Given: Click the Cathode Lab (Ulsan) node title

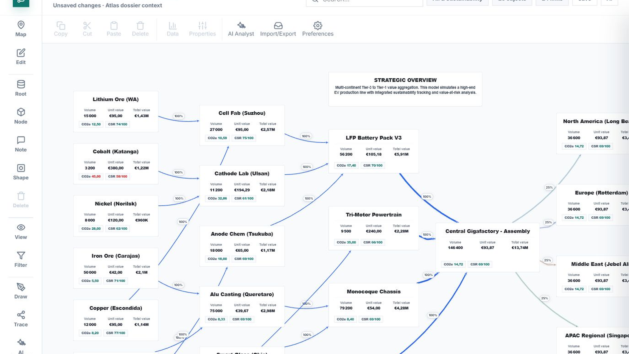Looking at the screenshot, I should click(242, 173).
